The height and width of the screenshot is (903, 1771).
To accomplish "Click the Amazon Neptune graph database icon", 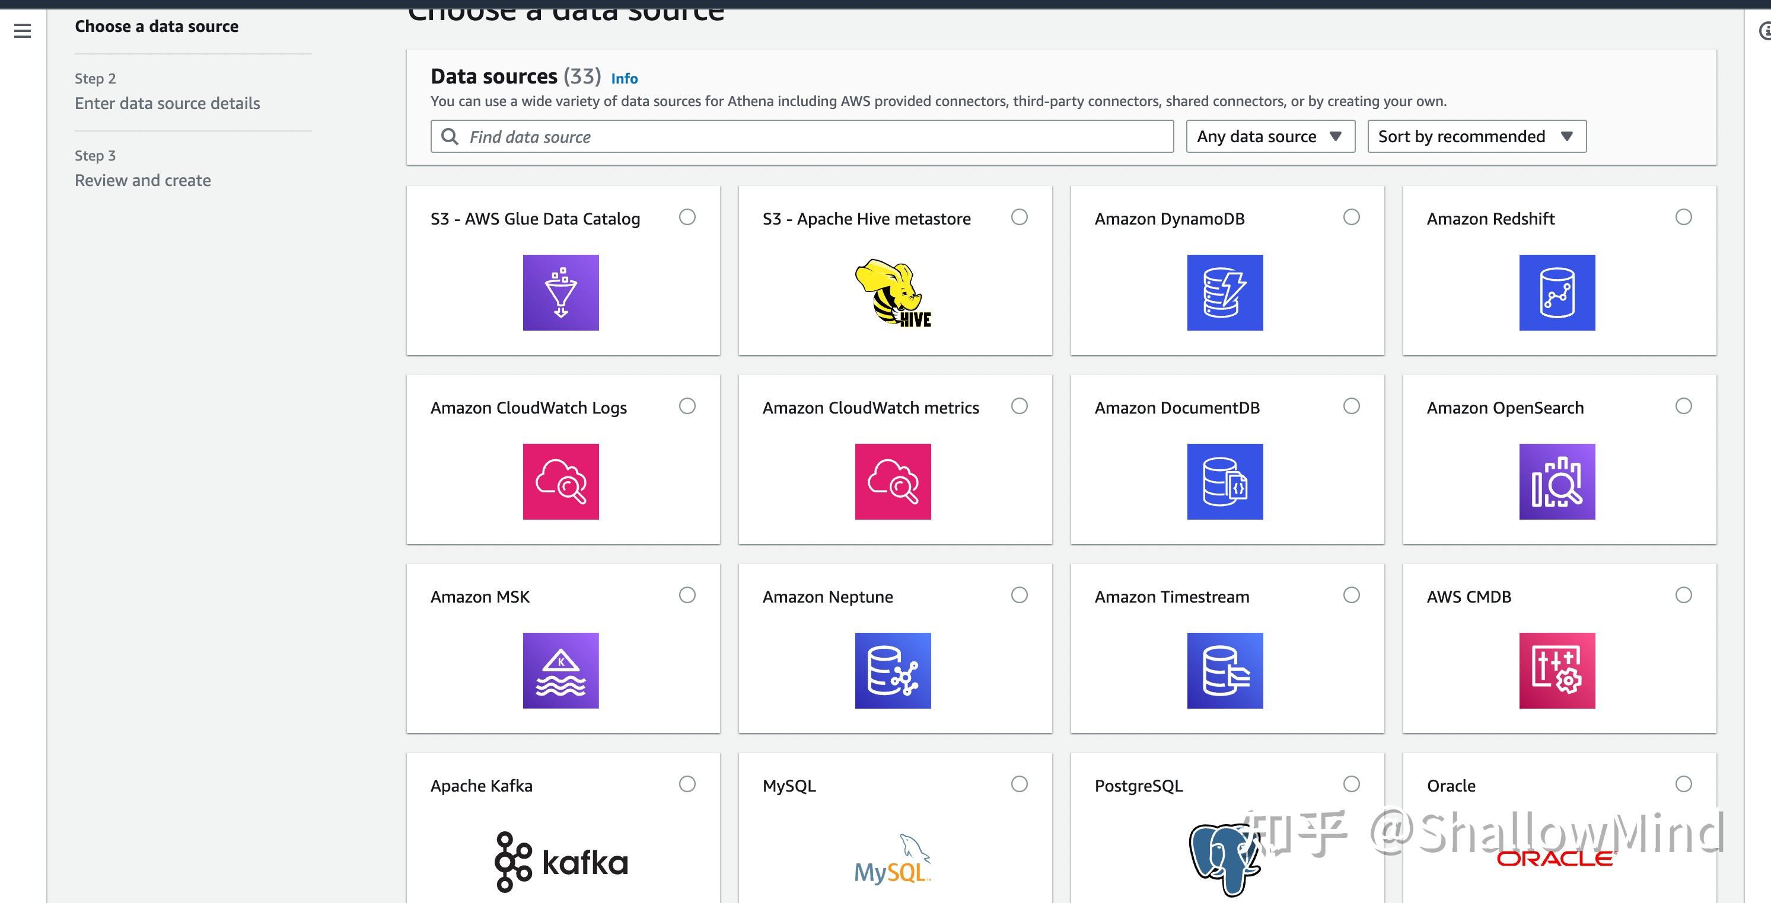I will [x=893, y=671].
